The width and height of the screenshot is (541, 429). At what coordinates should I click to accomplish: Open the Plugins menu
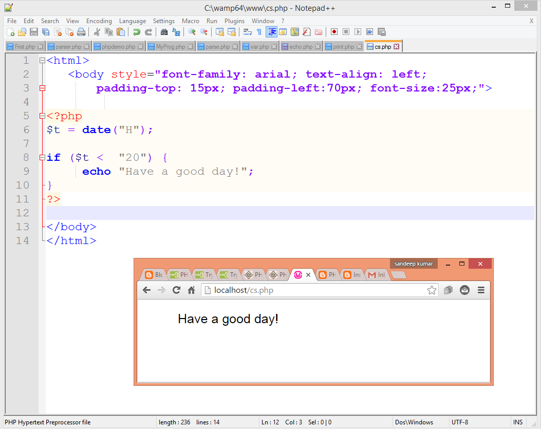tap(234, 21)
